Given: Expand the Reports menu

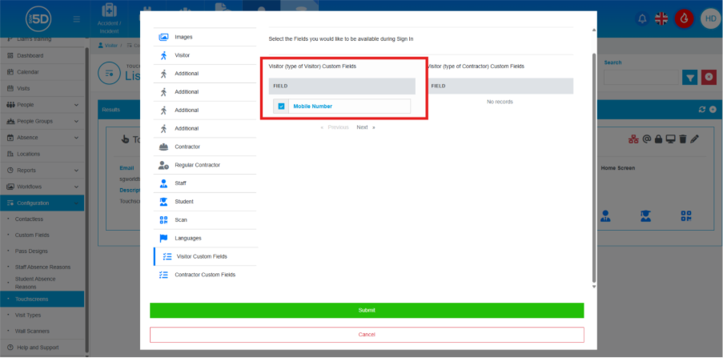Looking at the screenshot, I should pos(42,171).
